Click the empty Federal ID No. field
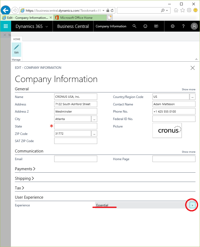The image size is (200, 247). pyautogui.click(x=174, y=119)
